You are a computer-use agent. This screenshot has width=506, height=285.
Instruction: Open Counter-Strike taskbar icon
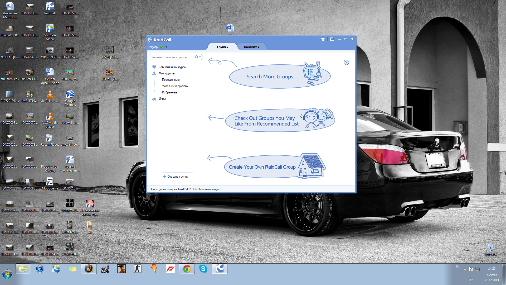tap(138, 269)
